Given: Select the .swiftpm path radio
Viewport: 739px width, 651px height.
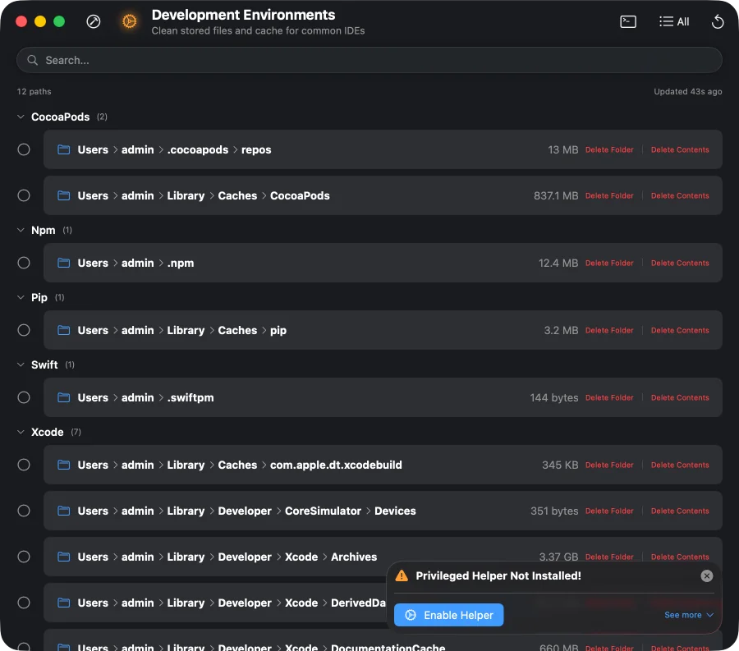Looking at the screenshot, I should [24, 397].
